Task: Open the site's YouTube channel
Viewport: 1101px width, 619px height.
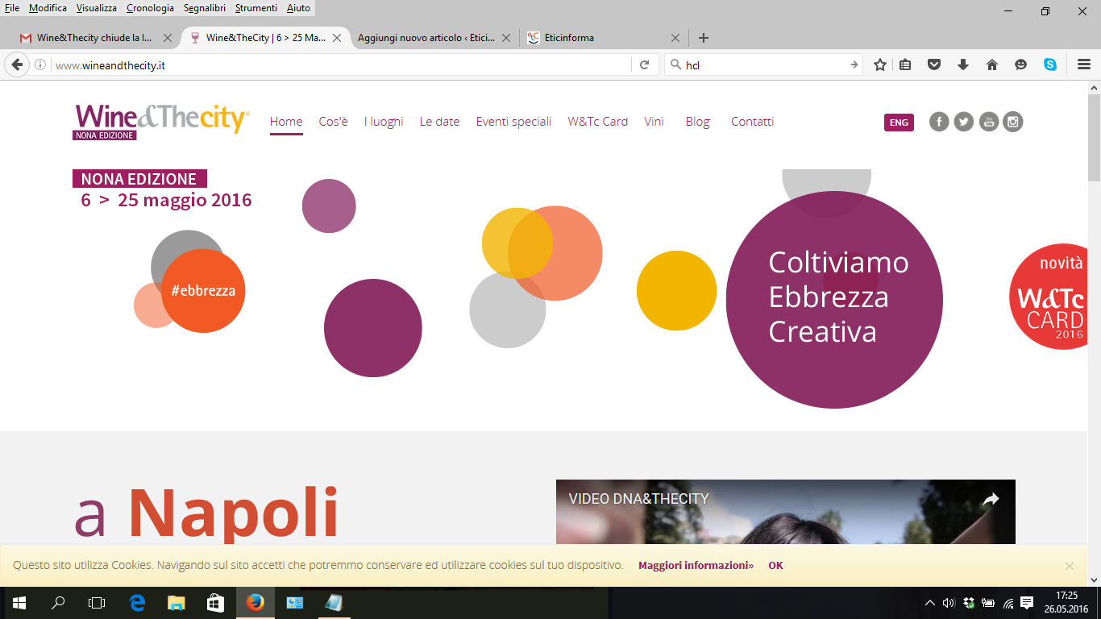Action: [989, 122]
